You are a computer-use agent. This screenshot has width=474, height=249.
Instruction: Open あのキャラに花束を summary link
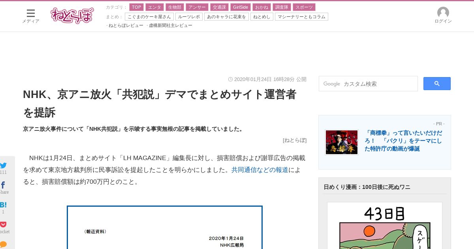tap(226, 17)
